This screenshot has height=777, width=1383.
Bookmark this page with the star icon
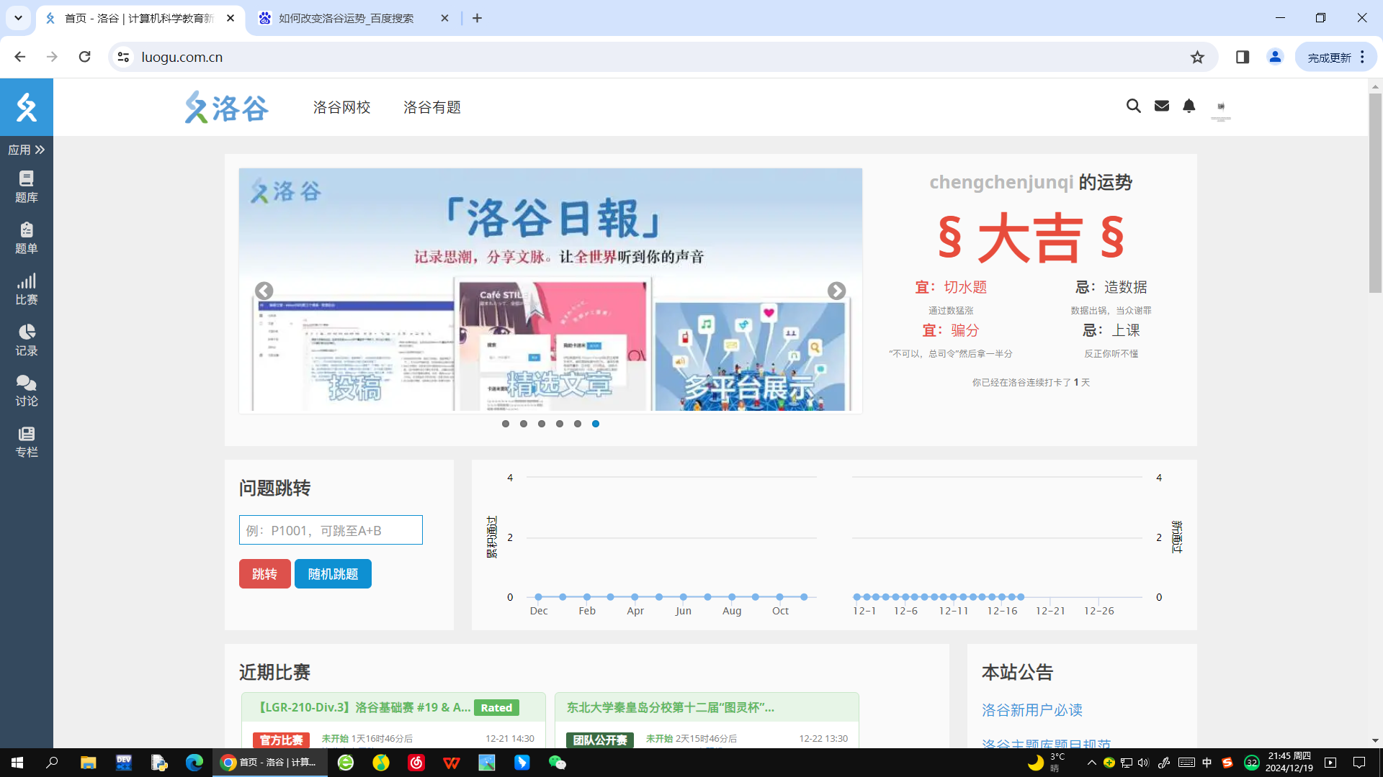coord(1197,57)
